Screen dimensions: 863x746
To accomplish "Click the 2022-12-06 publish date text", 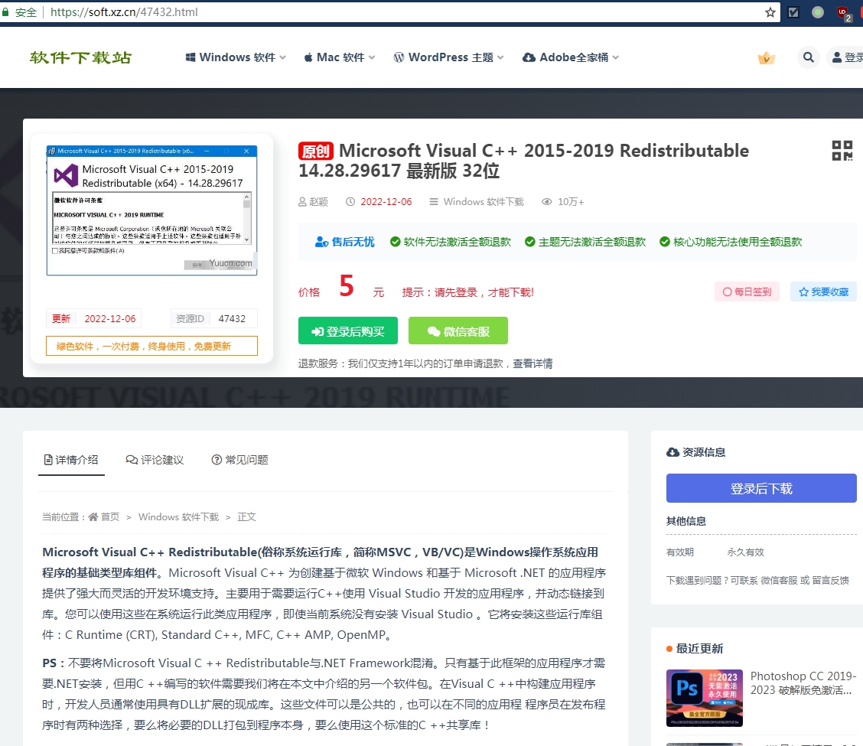I will click(386, 202).
